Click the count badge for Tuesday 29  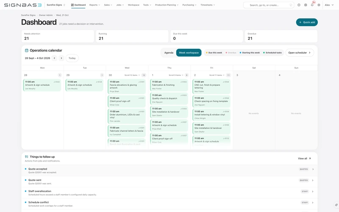[x=102, y=75]
